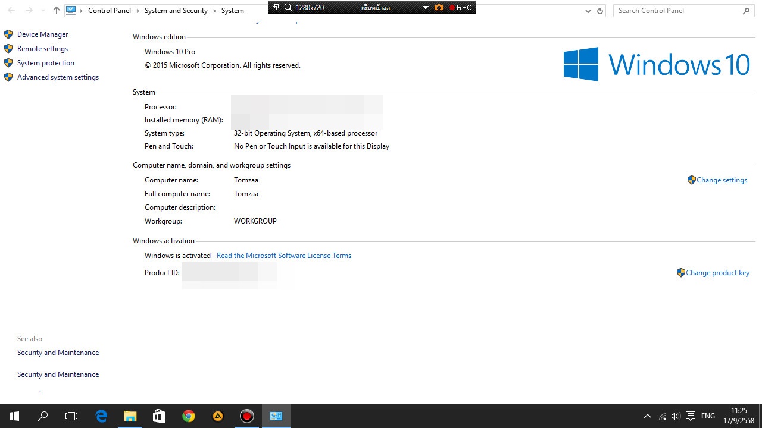
Task: Switch to the screen recorder taskbar app
Action: tap(247, 416)
